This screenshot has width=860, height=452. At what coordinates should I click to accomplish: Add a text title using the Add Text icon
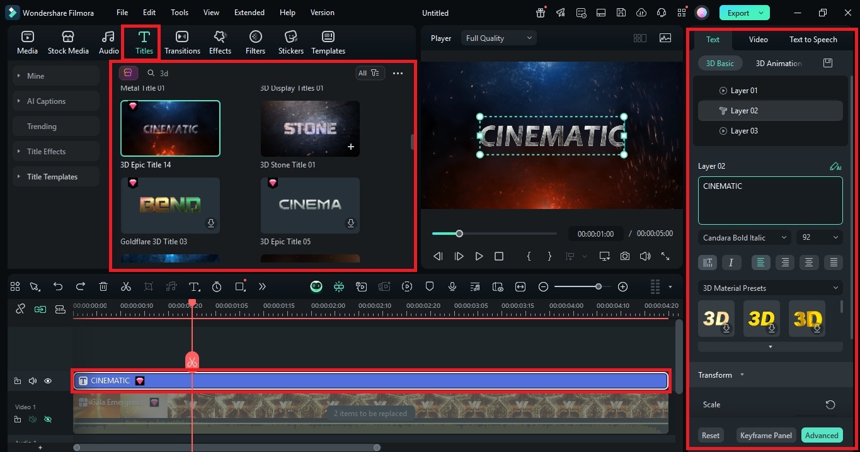tap(194, 286)
